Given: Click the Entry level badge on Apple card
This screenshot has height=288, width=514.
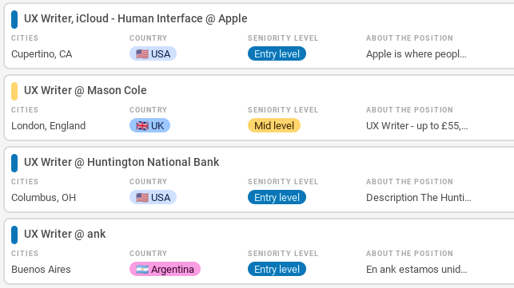Looking at the screenshot, I should click(277, 53).
